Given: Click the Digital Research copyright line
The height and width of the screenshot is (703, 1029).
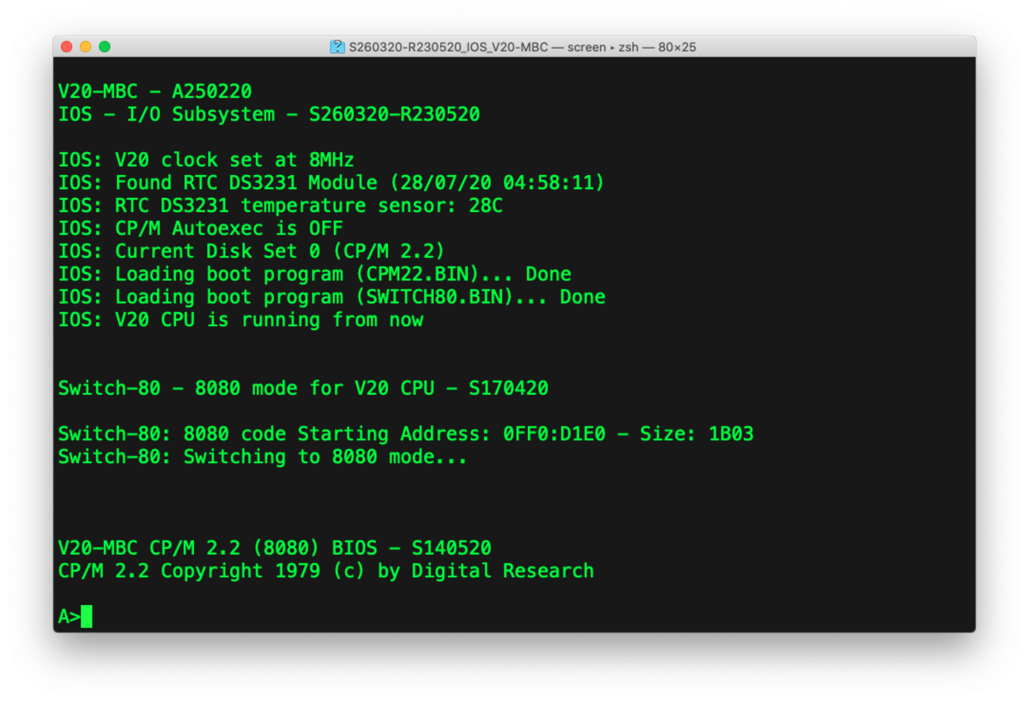Looking at the screenshot, I should (x=326, y=572).
